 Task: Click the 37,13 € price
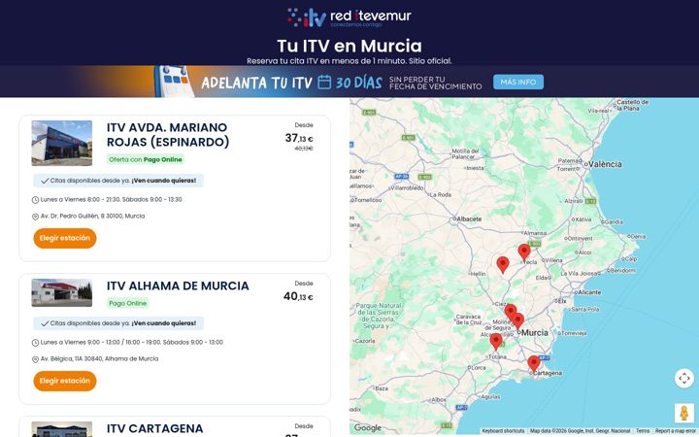click(299, 138)
